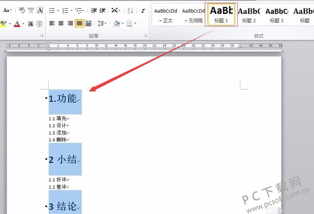Apply the 无间隔 (No Spacing) style
This screenshot has height=214, width=314.
pyautogui.click(x=193, y=15)
